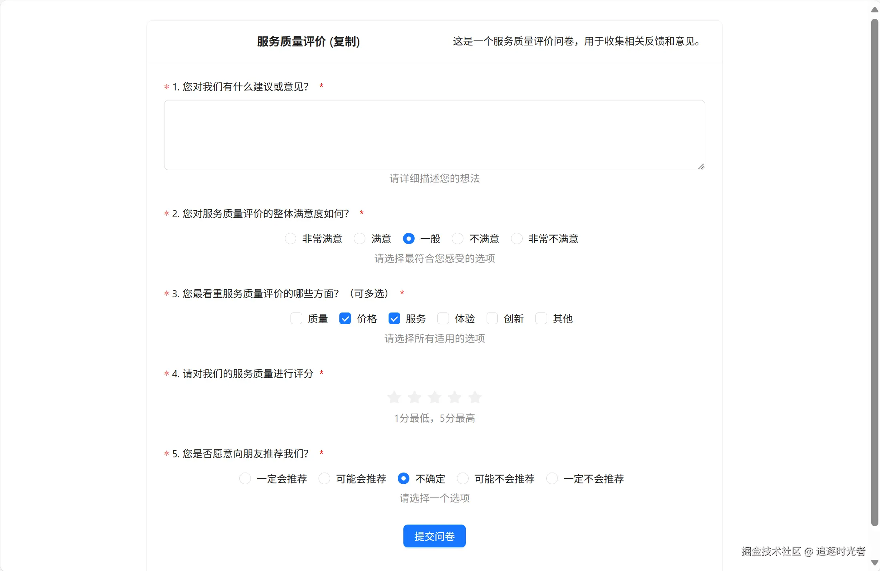Click the scrollbar down arrow
880x571 pixels.
pos(875,562)
